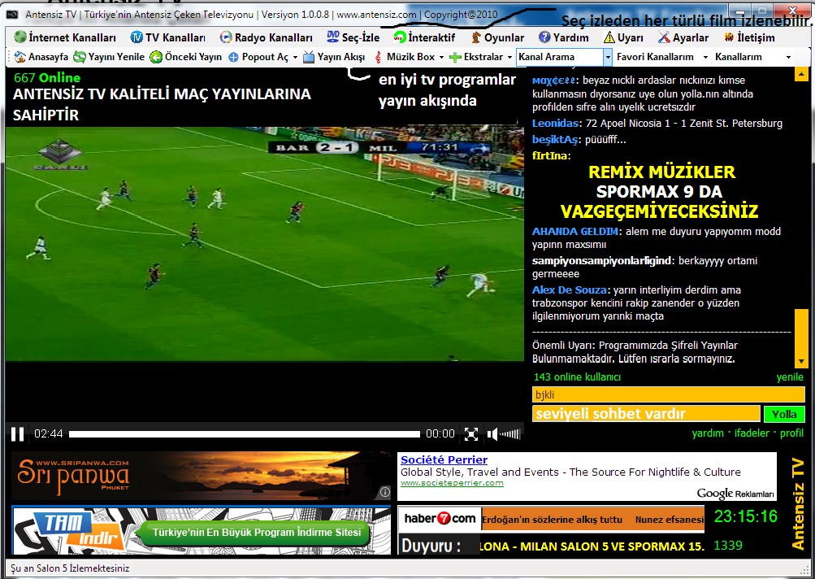
Task: Toggle fullscreen video mode
Action: (x=471, y=434)
